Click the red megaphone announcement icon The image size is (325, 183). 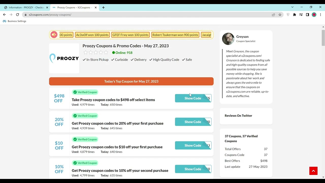(x=54, y=35)
